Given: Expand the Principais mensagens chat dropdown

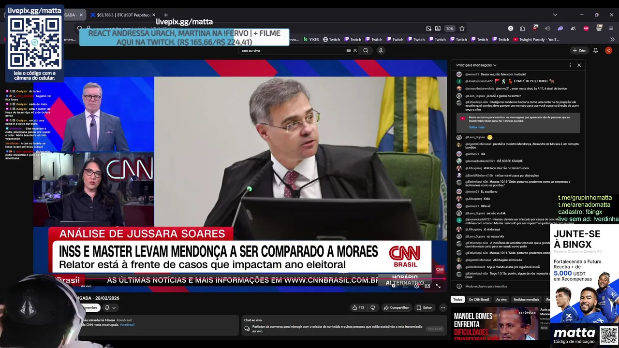Looking at the screenshot, I should point(476,65).
